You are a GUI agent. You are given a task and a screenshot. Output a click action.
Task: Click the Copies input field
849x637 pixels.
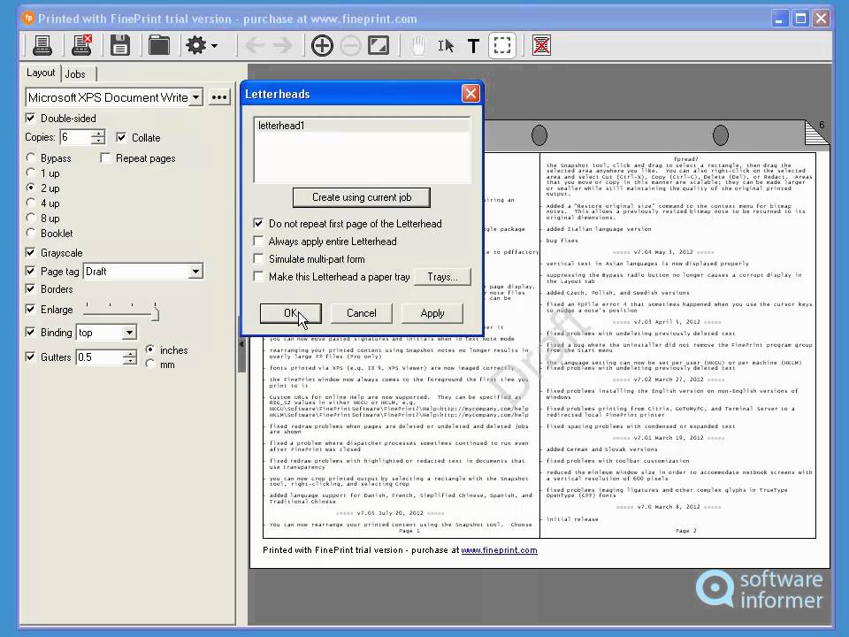(75, 137)
